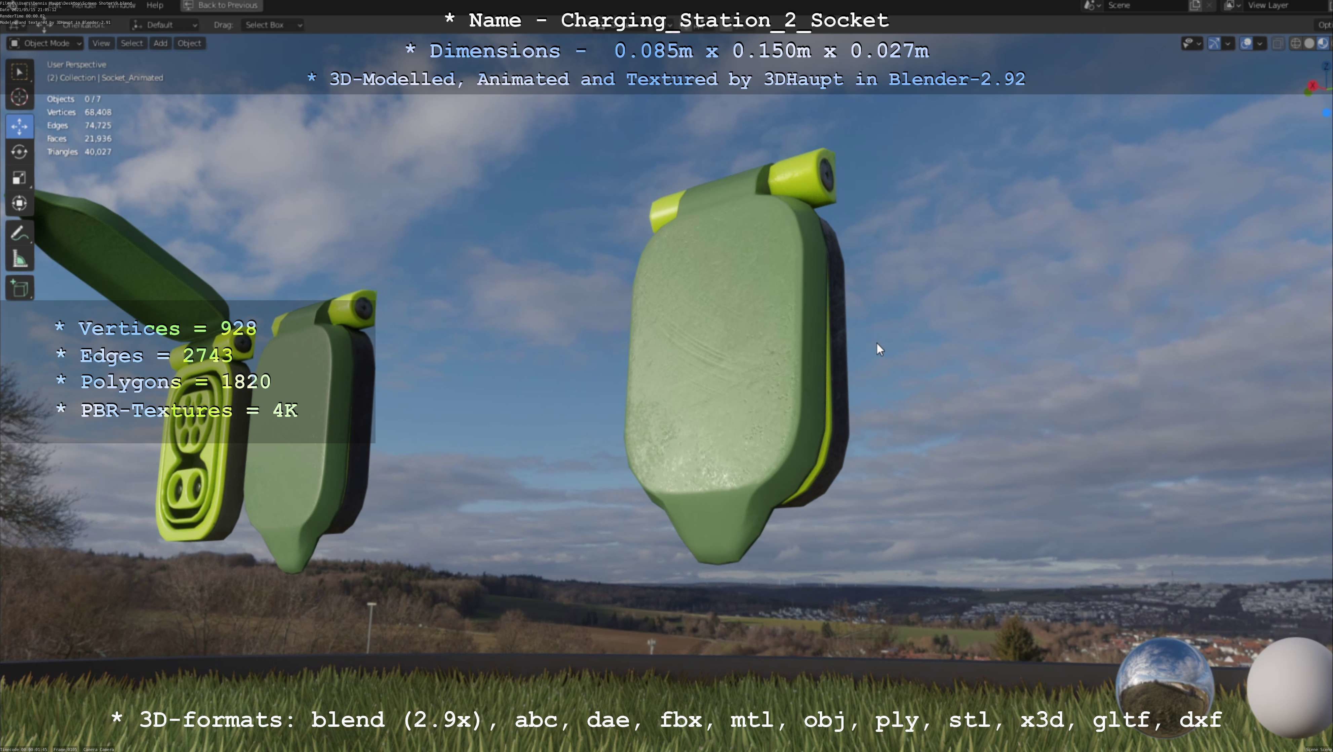This screenshot has width=1333, height=752.
Task: Click the Collection | Socket_Animated label
Action: 105,78
